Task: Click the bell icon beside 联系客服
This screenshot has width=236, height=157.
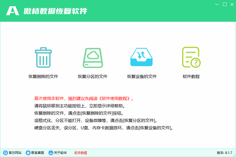Action: coord(28,152)
